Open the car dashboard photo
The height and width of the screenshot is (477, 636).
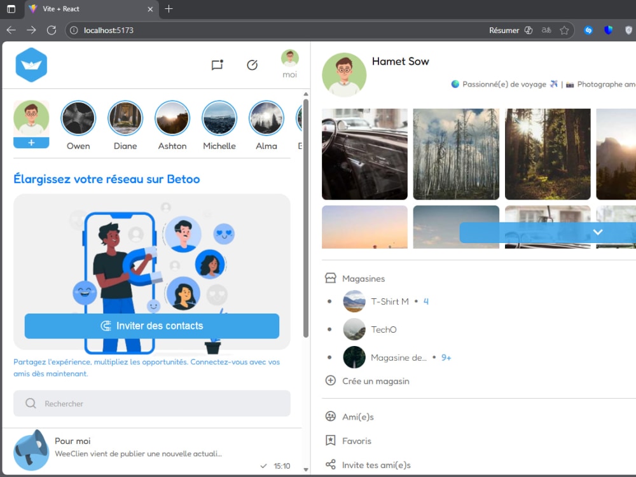(x=364, y=154)
